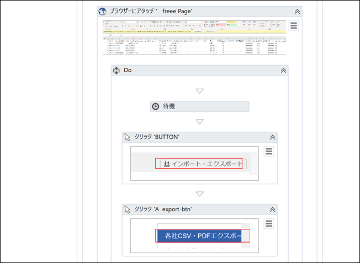Select the クリック 'A export-btn' title text
Image resolution: width=360 pixels, height=263 pixels.
point(163,209)
